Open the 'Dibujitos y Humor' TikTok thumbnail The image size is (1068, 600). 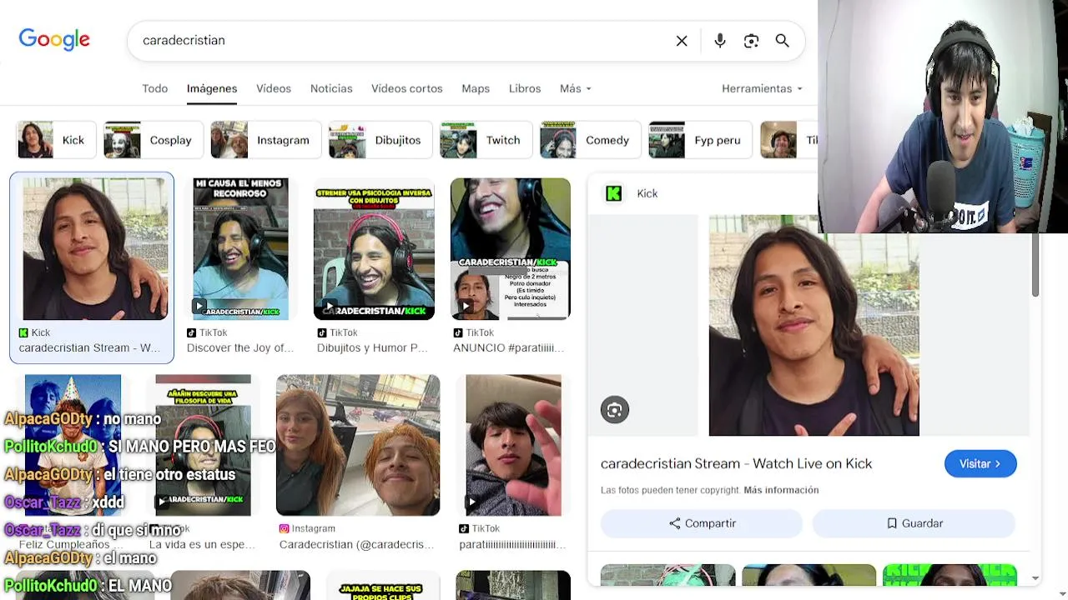374,248
